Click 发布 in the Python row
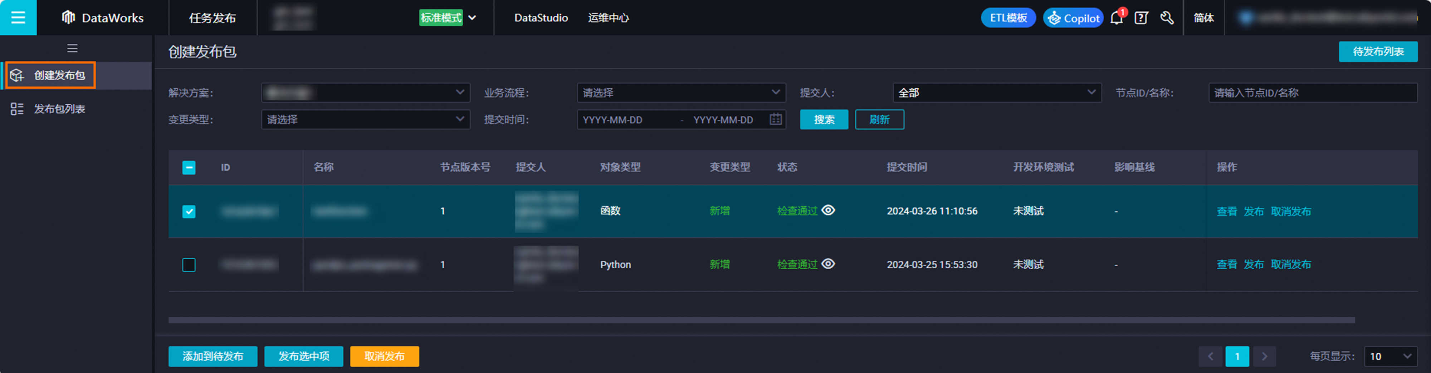 pyautogui.click(x=1253, y=265)
